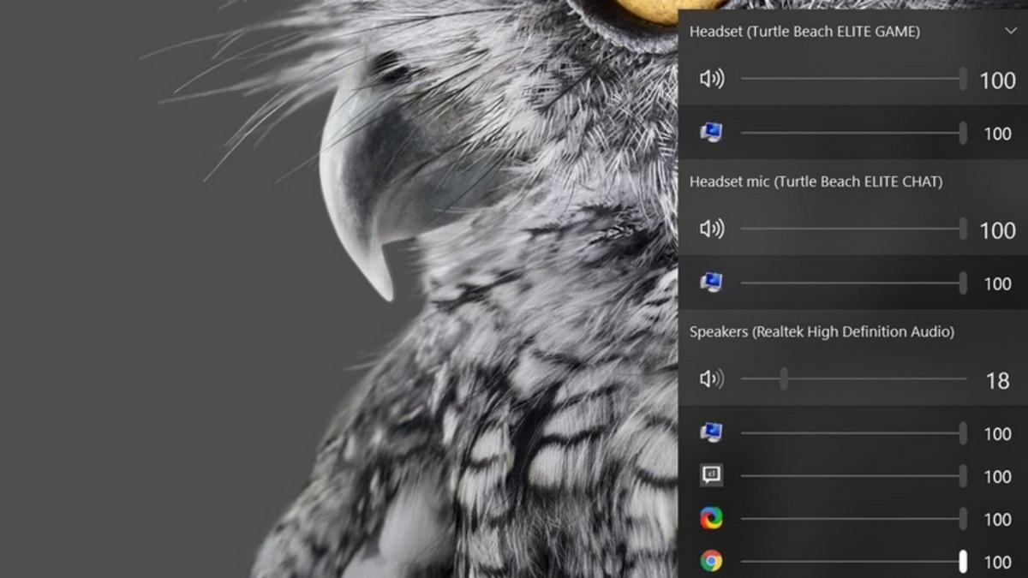
Task: Click the System Sounds icon under Headset
Action: tap(712, 133)
